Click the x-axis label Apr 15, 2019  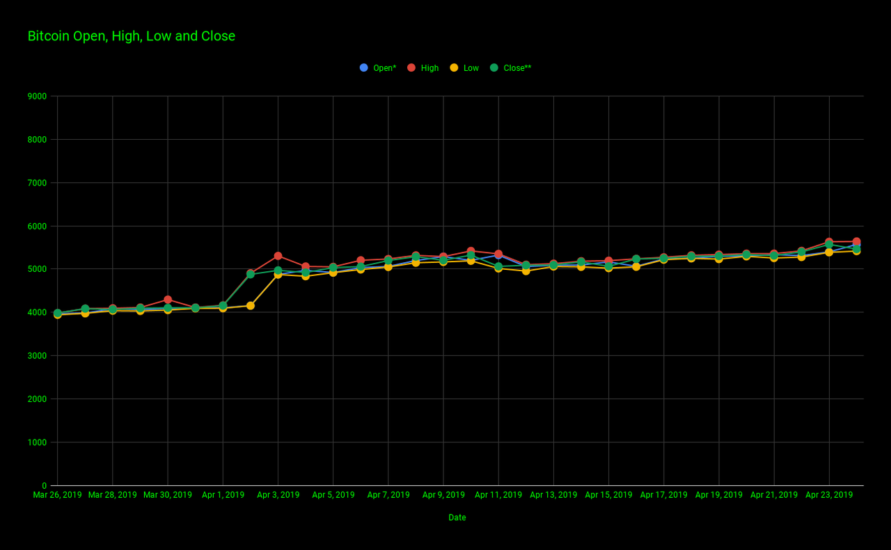coord(608,495)
